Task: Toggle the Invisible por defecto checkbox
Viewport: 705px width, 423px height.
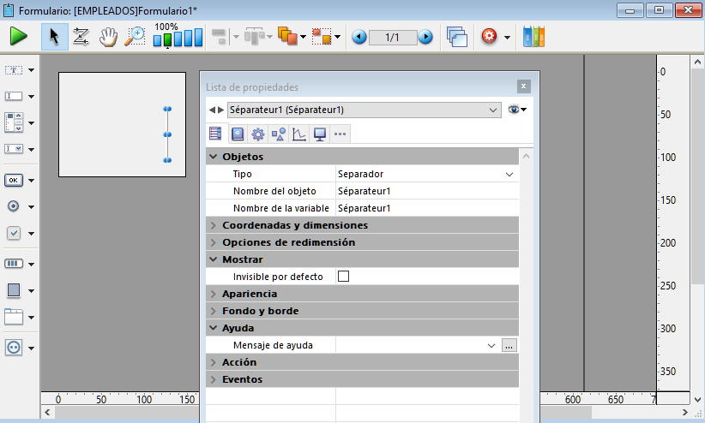Action: [344, 277]
